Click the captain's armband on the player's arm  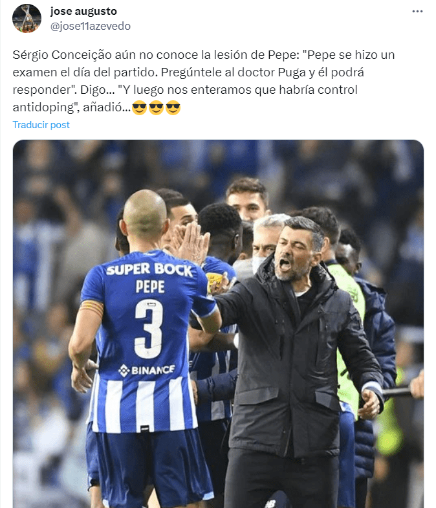[93, 308]
